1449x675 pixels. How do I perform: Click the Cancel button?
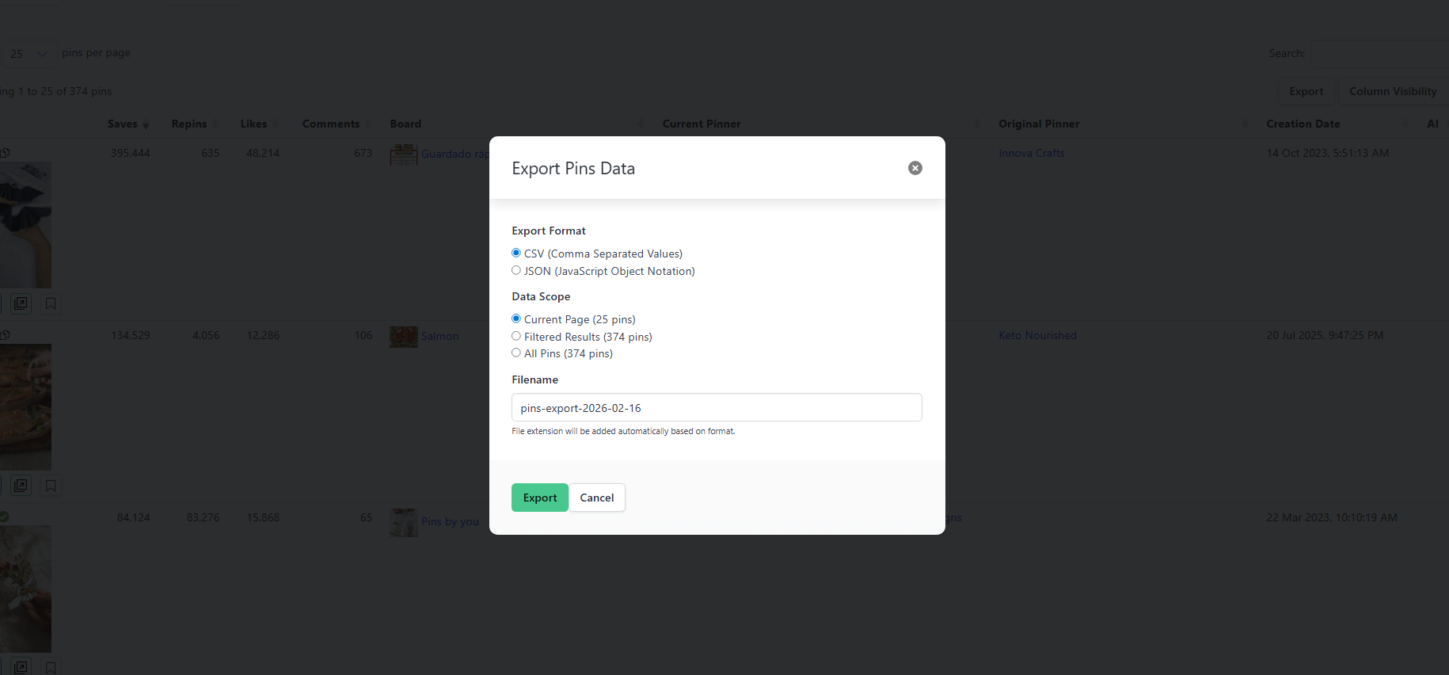(596, 498)
